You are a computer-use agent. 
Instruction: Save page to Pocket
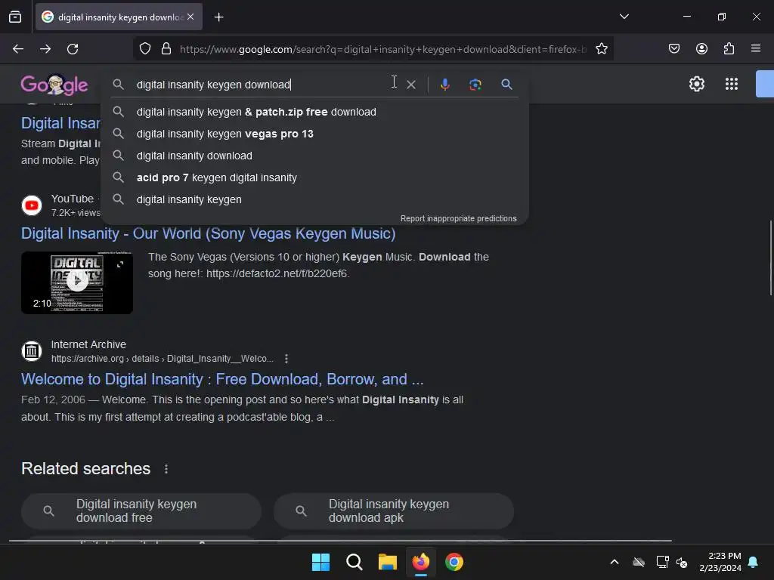[673, 48]
